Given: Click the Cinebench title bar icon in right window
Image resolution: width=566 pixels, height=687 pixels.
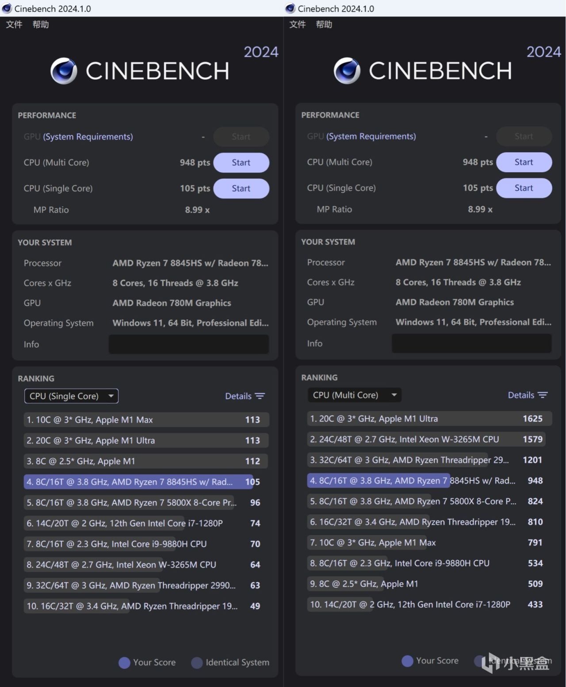Looking at the screenshot, I should [x=290, y=8].
